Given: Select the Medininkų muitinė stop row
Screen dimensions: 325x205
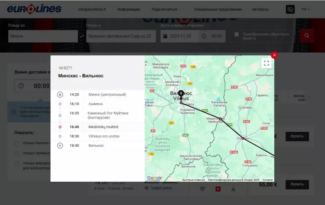Looking at the screenshot, I should (x=103, y=127).
